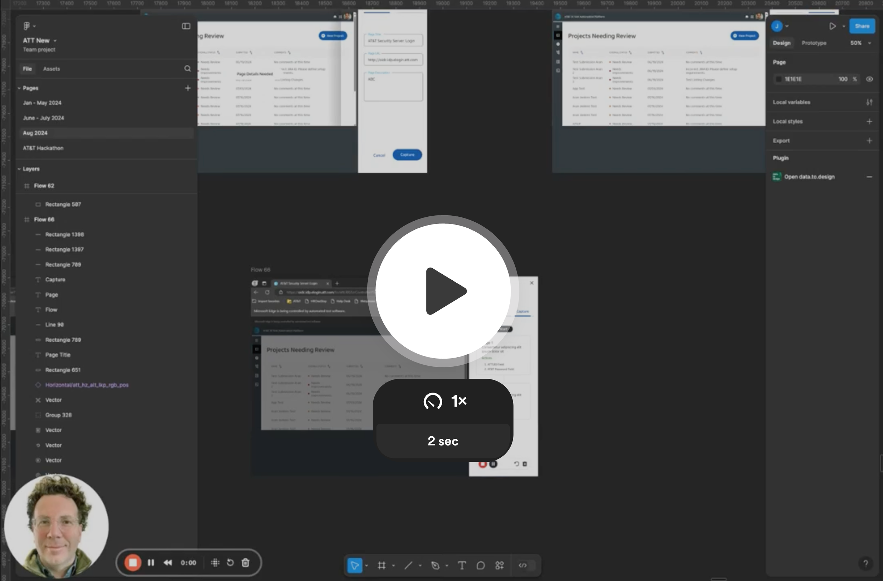Screen dimensions: 883x581
Task: Toggle the sidebar panel collapse icon
Action: point(186,26)
